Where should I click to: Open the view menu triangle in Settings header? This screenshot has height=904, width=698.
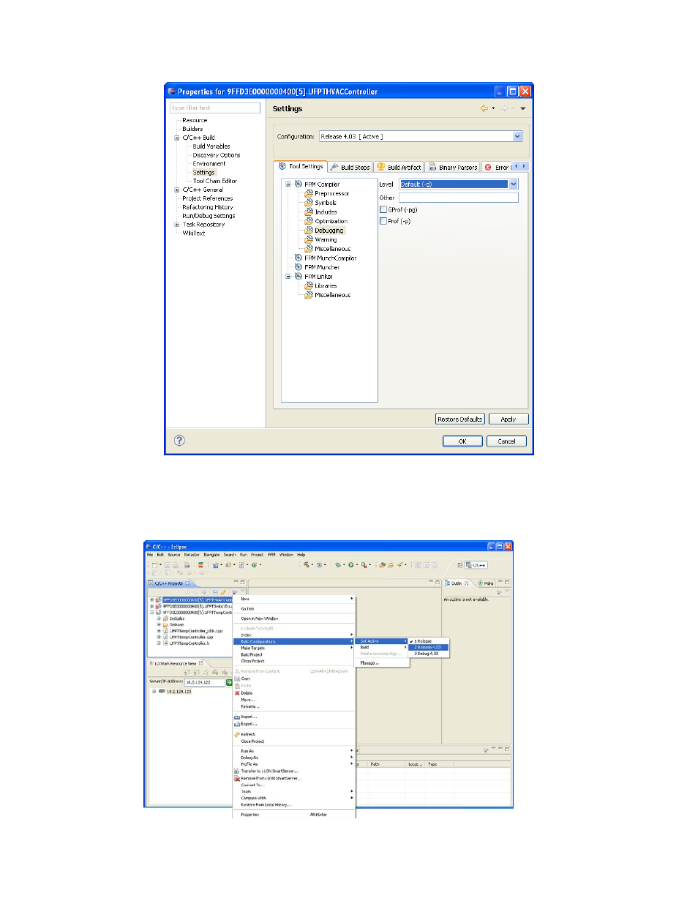pyautogui.click(x=523, y=108)
